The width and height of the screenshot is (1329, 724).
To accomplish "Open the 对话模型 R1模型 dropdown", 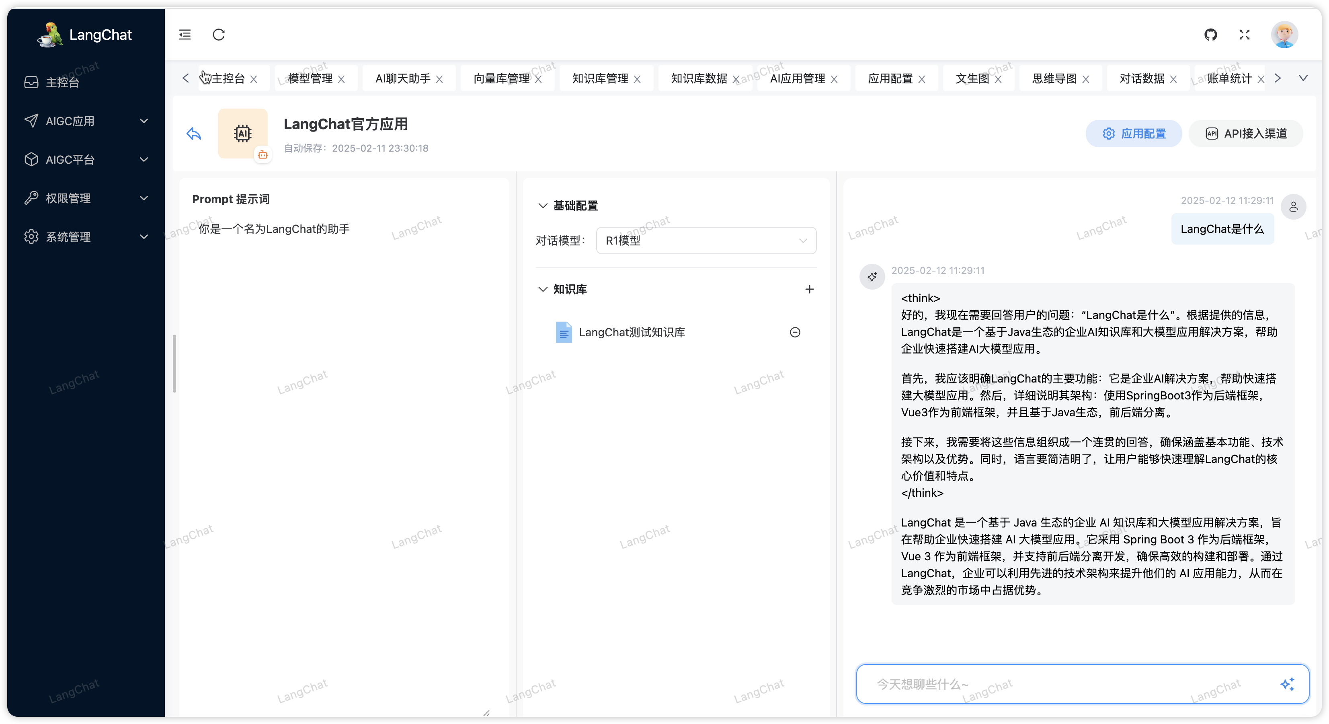I will click(706, 241).
